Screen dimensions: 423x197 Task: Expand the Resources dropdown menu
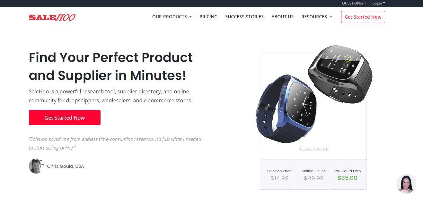(317, 17)
